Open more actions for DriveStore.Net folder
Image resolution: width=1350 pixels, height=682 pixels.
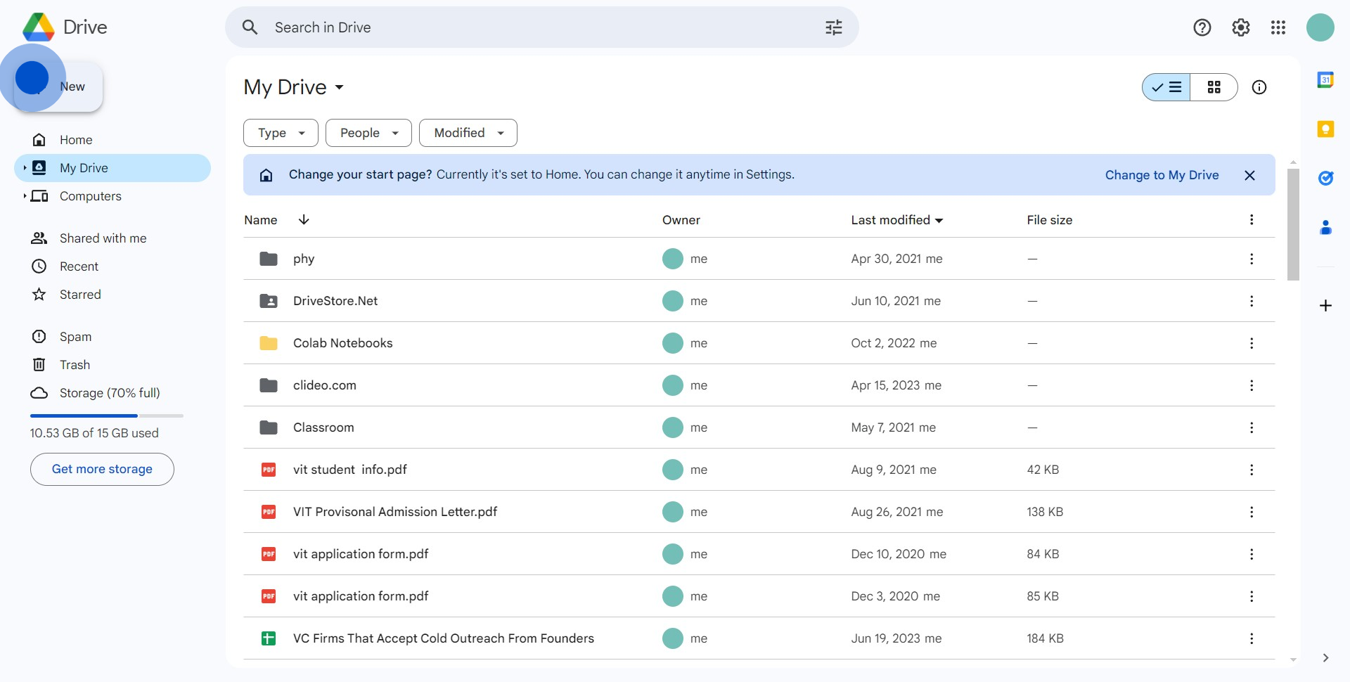(x=1252, y=301)
